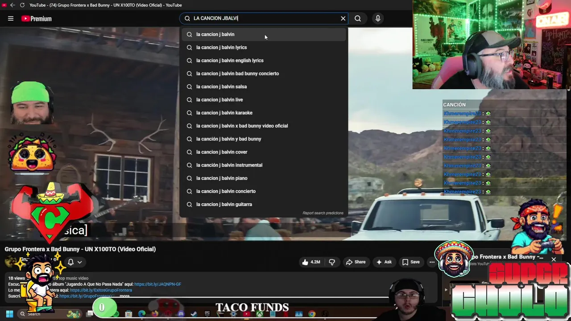This screenshot has height=321, width=571.
Task: Click magnifier icon beside "la cancion j balvin karaoke"
Action: coord(189,113)
